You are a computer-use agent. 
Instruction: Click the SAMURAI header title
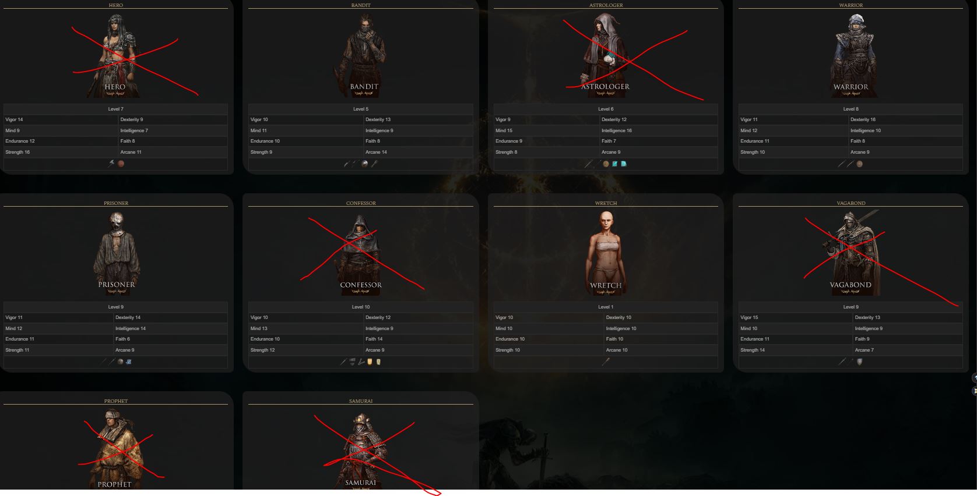pos(361,401)
